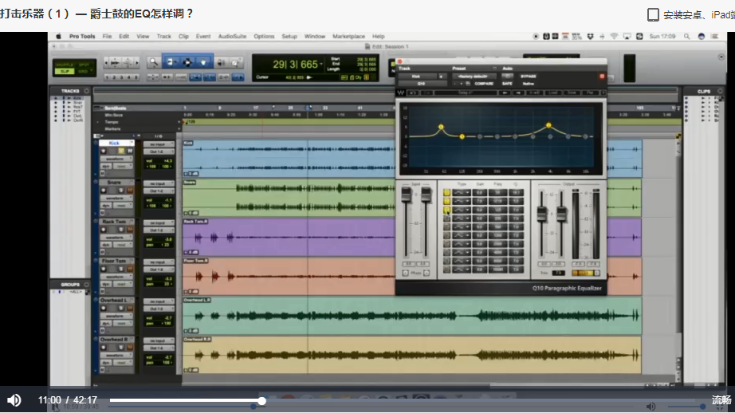
Task: Open macOS Spotlight search icon
Action: pyautogui.click(x=686, y=36)
